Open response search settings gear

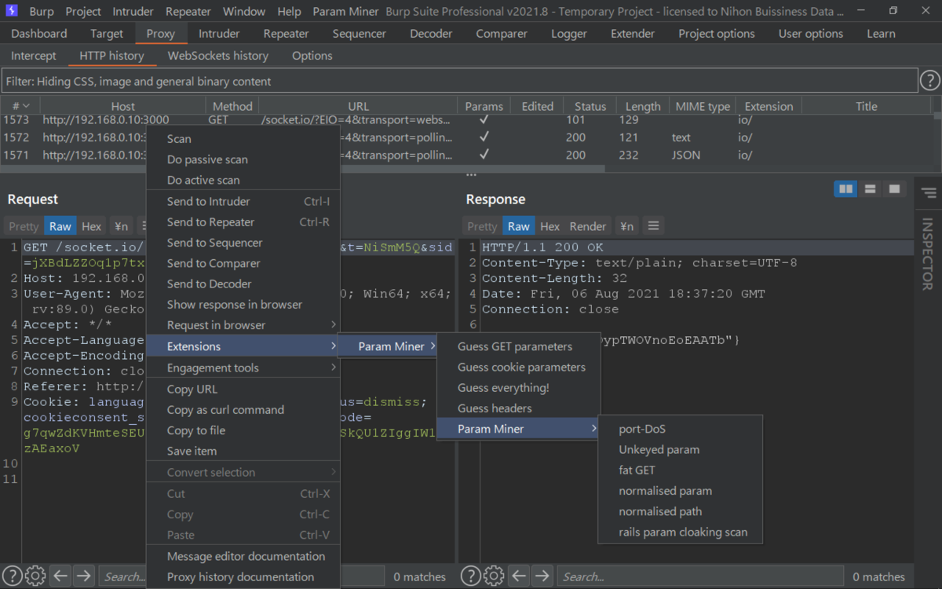pos(494,576)
